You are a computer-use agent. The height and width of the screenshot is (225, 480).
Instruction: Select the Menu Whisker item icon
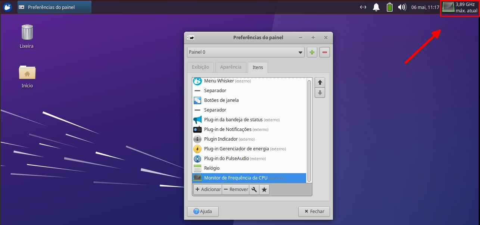click(x=197, y=81)
